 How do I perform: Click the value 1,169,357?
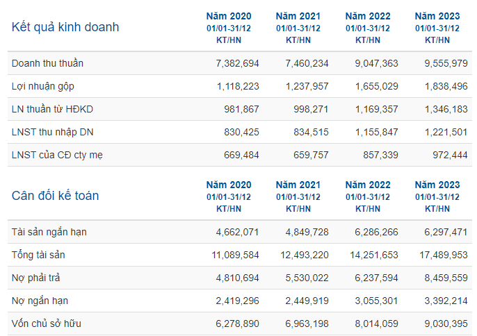377,110
